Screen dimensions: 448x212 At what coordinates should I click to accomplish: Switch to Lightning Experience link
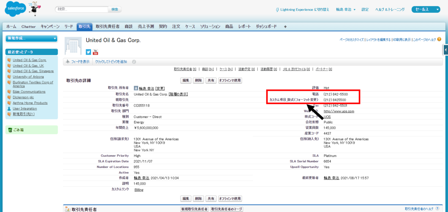pyautogui.click(x=302, y=10)
